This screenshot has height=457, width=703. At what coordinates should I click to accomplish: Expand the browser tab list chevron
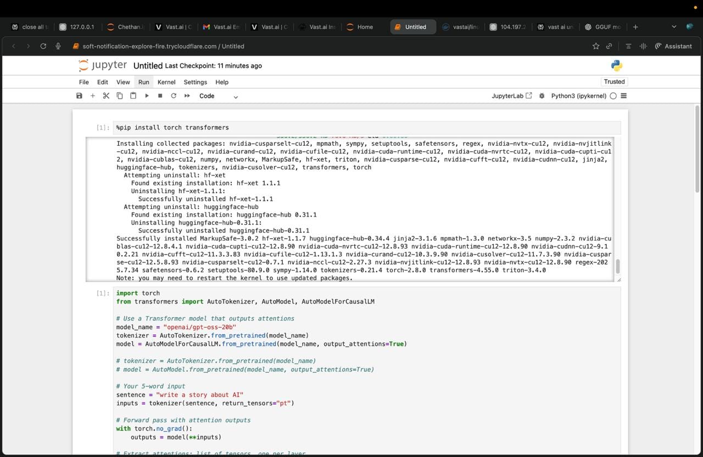(x=674, y=27)
